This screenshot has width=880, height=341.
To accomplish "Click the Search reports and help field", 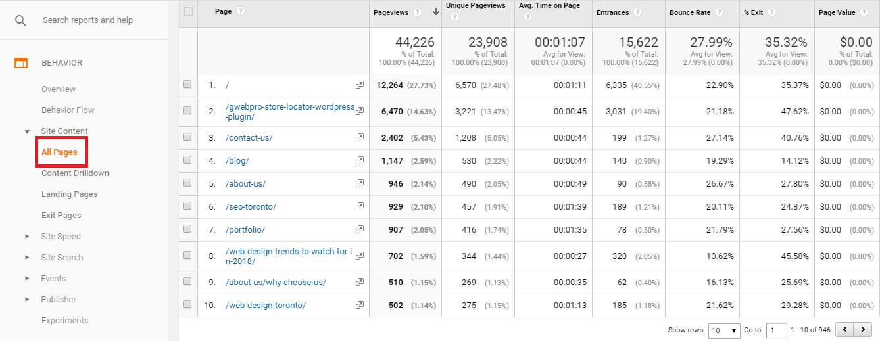I will coord(87,20).
